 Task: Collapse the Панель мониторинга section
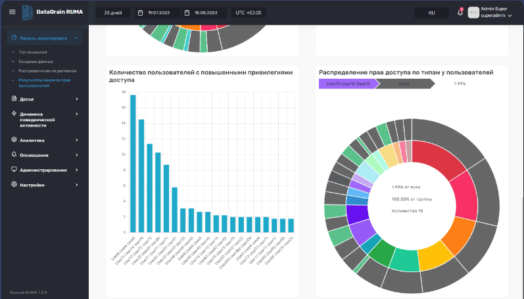point(76,38)
